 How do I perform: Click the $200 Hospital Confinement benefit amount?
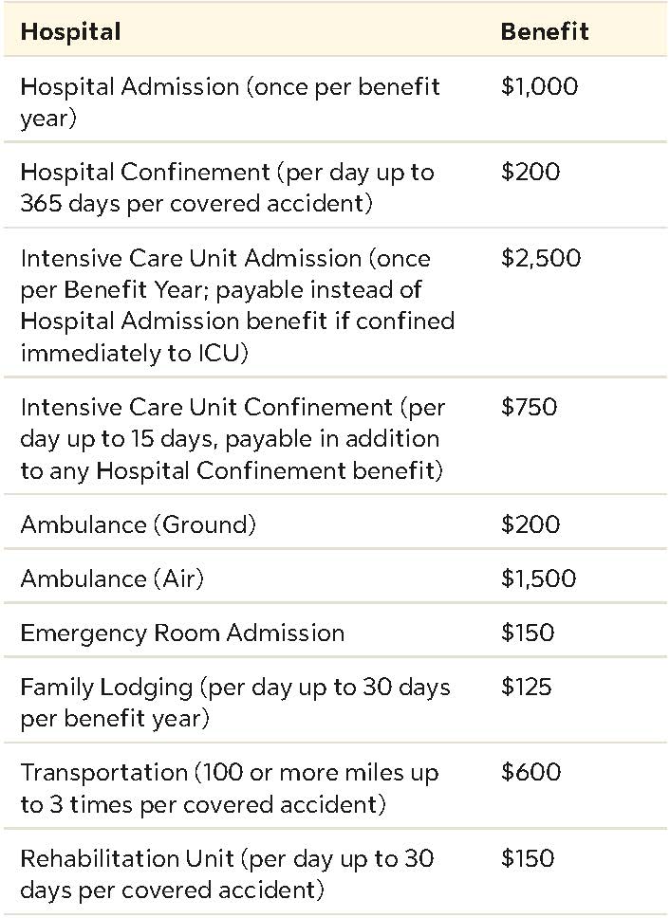[x=530, y=173]
